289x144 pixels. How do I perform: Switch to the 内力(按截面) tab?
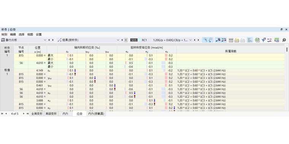tap(96, 114)
